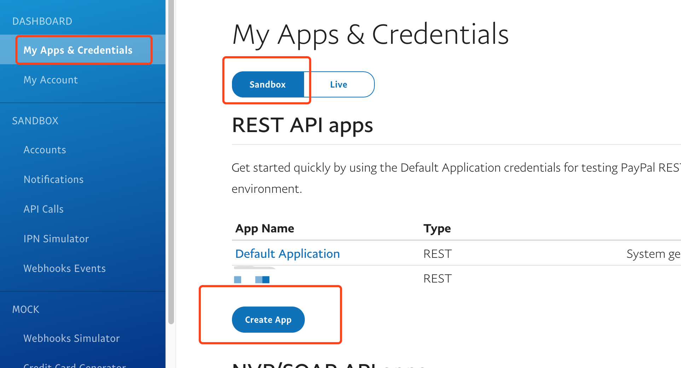
Task: Click the SANDBOX section header
Action: coord(35,121)
